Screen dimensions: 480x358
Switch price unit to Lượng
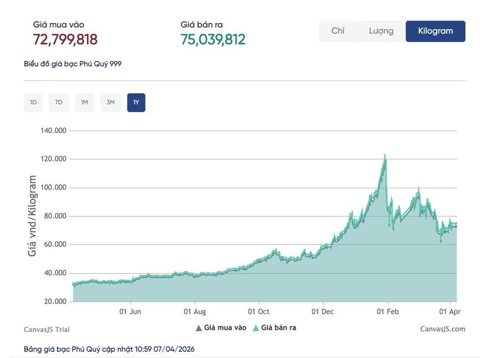click(381, 31)
